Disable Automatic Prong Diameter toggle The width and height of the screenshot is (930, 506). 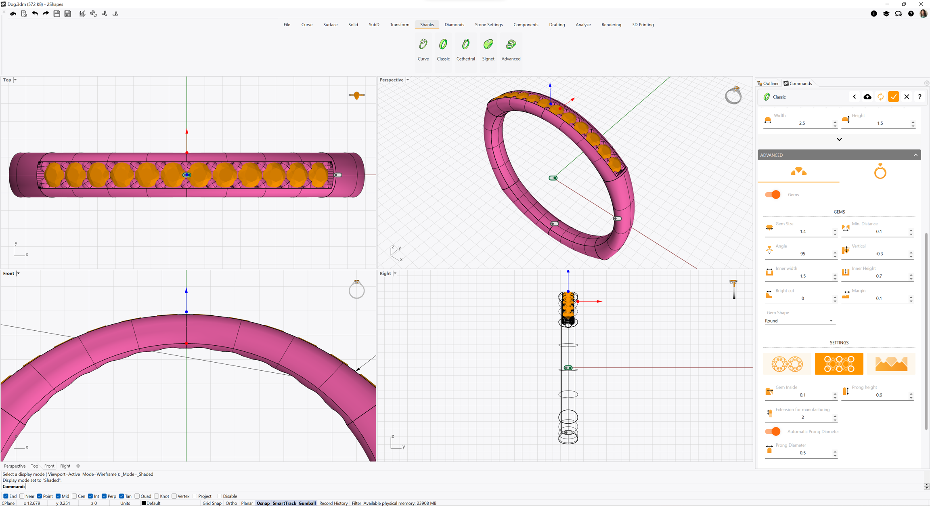pyautogui.click(x=773, y=432)
